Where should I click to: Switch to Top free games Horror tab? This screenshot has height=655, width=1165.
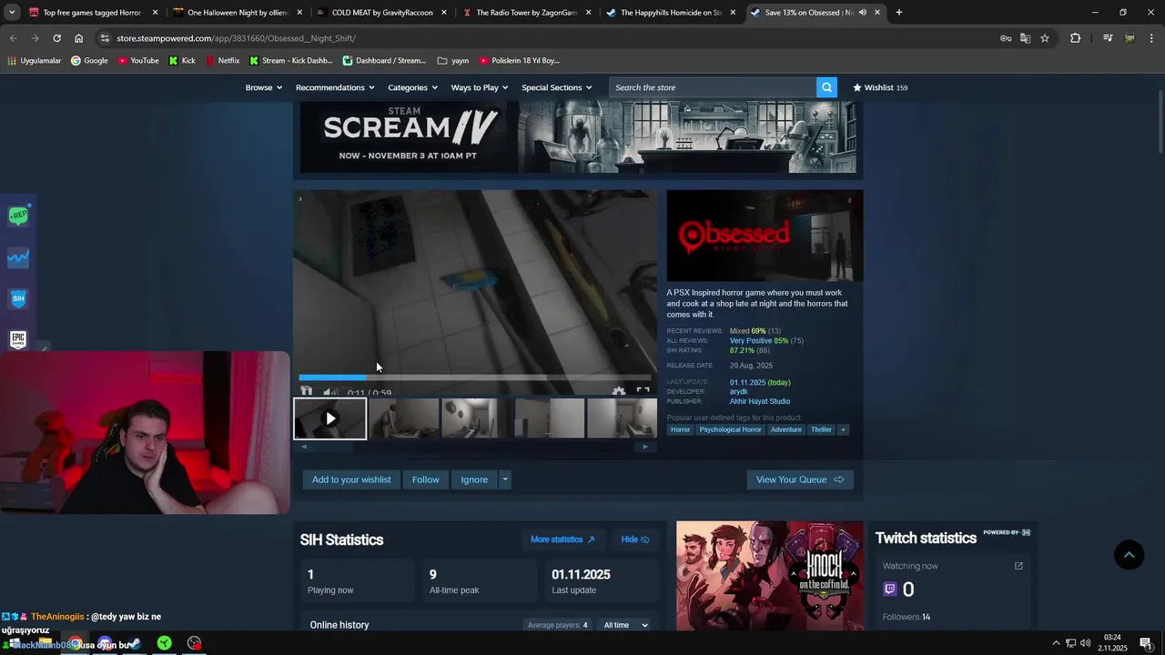92,13
